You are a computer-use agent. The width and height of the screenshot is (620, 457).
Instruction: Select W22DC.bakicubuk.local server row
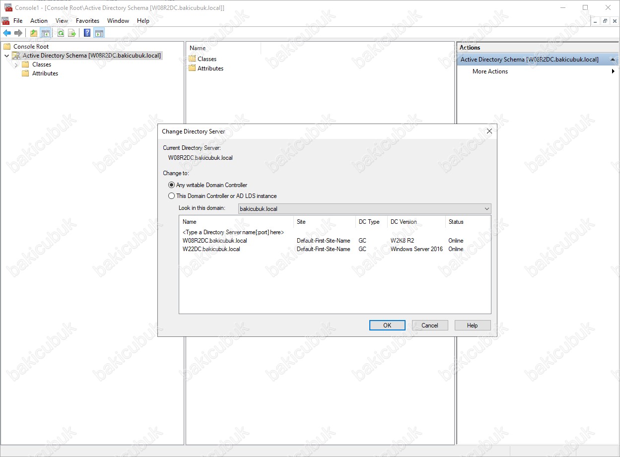coord(335,249)
